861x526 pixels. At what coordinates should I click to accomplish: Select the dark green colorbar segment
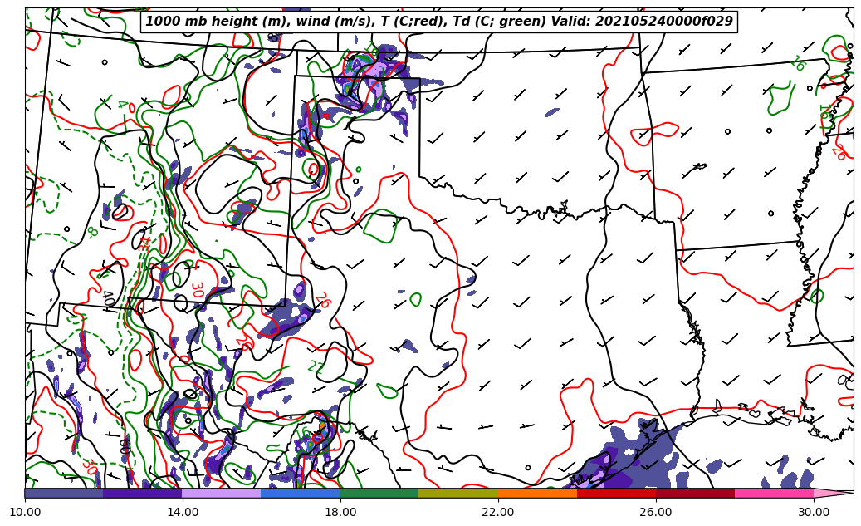(379, 493)
